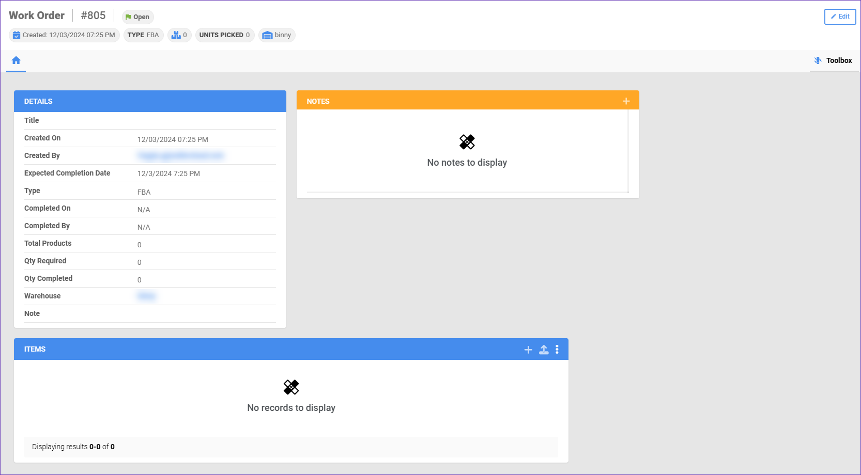Open the Items three-dot options menu
This screenshot has width=861, height=475.
tap(557, 350)
